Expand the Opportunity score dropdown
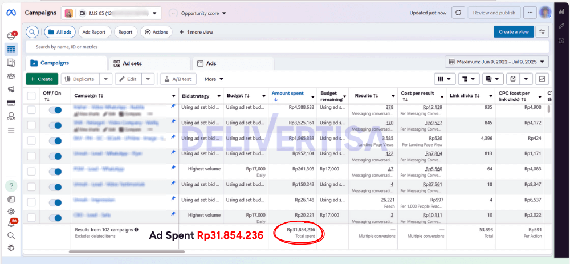The image size is (570, 264). [198, 13]
